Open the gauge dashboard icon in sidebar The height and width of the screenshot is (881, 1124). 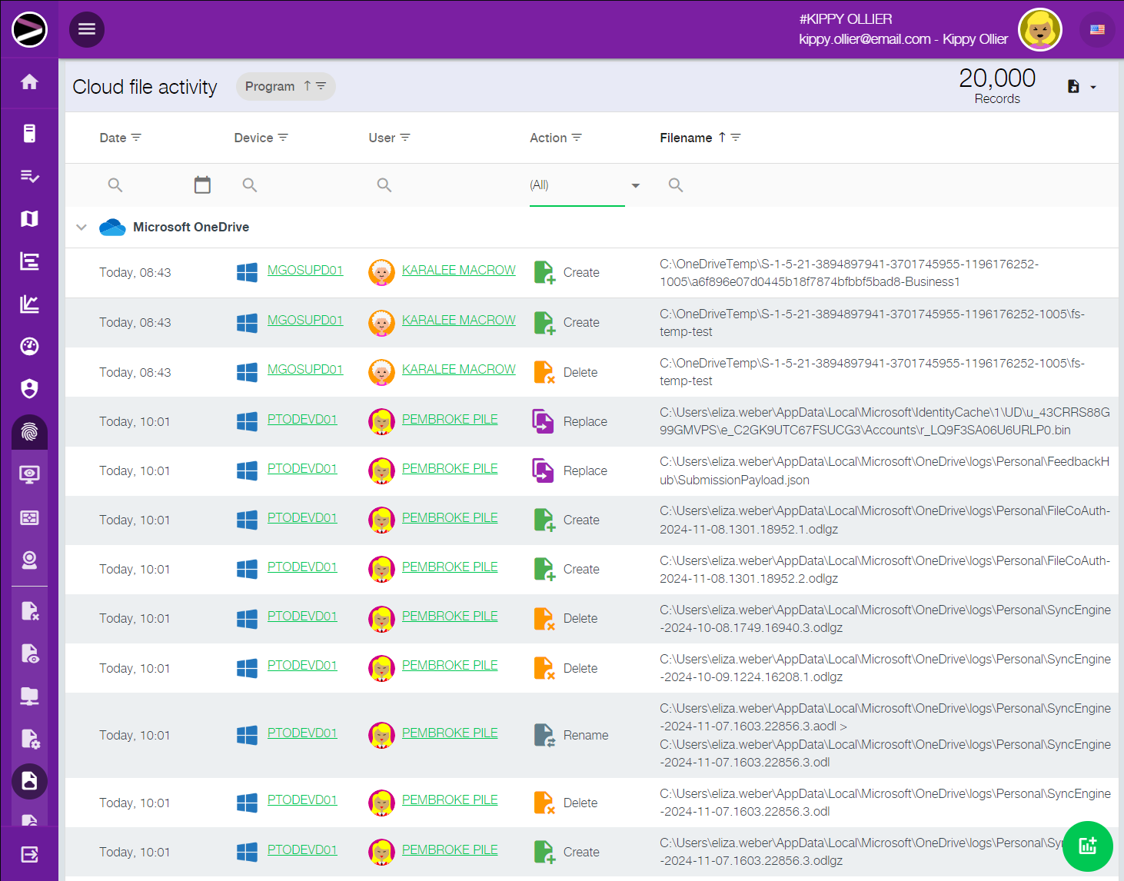point(29,347)
